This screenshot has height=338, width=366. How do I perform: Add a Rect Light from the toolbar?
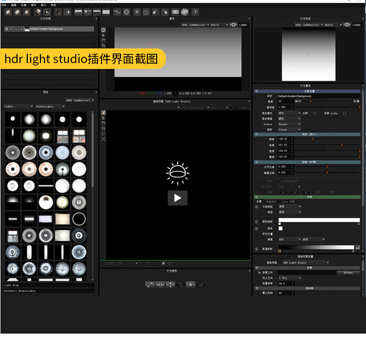point(17,12)
